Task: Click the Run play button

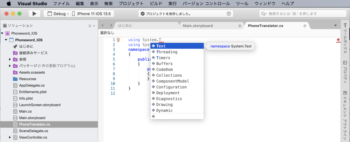Action: click(x=34, y=14)
